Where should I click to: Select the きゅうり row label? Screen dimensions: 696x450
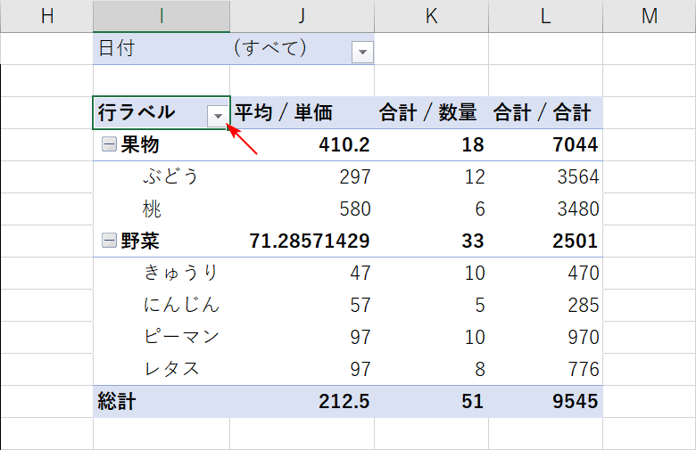(x=181, y=273)
